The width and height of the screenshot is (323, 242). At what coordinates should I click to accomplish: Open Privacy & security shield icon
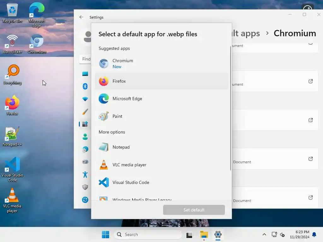[85, 187]
